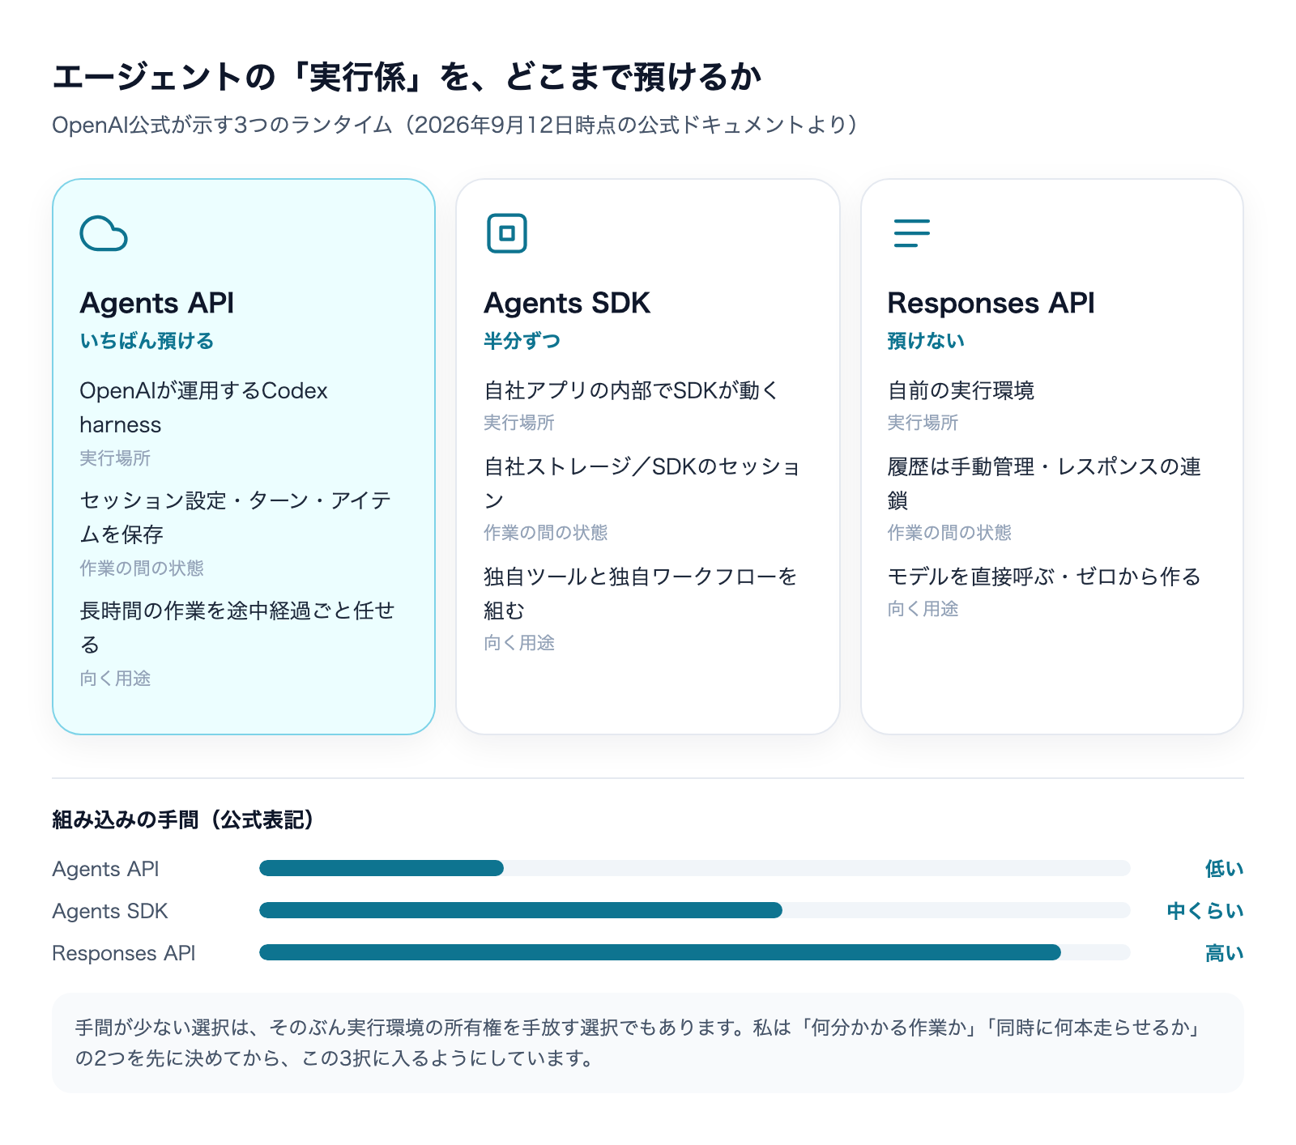Viewport: 1296px width, 1145px height.
Task: Click the Agents SDK effort progress bar
Action: (x=695, y=910)
